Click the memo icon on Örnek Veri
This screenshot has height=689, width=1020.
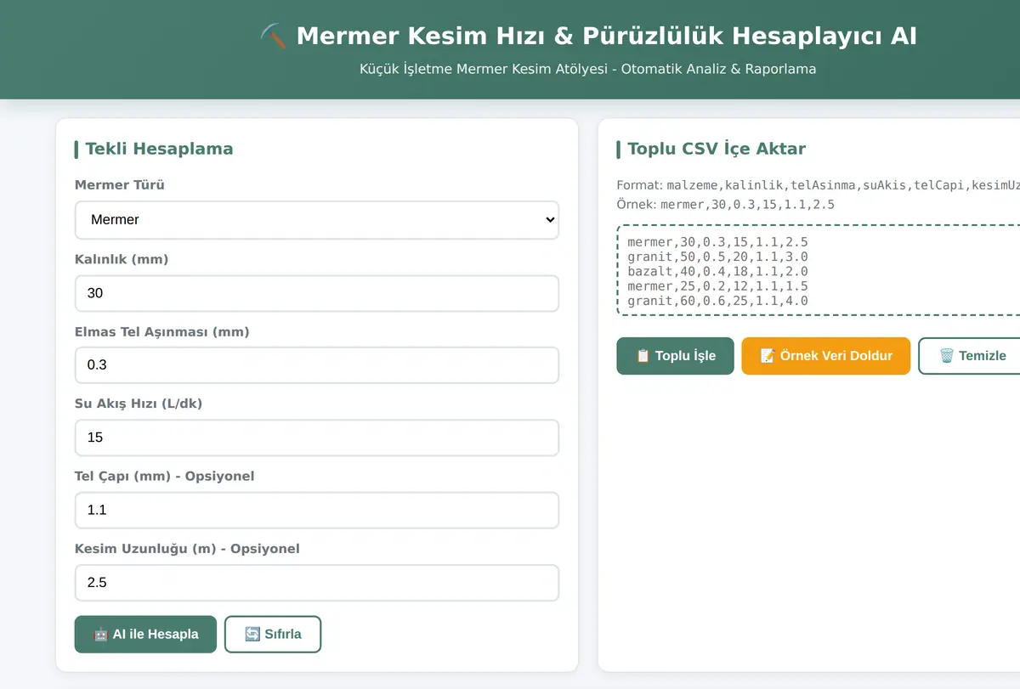coord(768,356)
